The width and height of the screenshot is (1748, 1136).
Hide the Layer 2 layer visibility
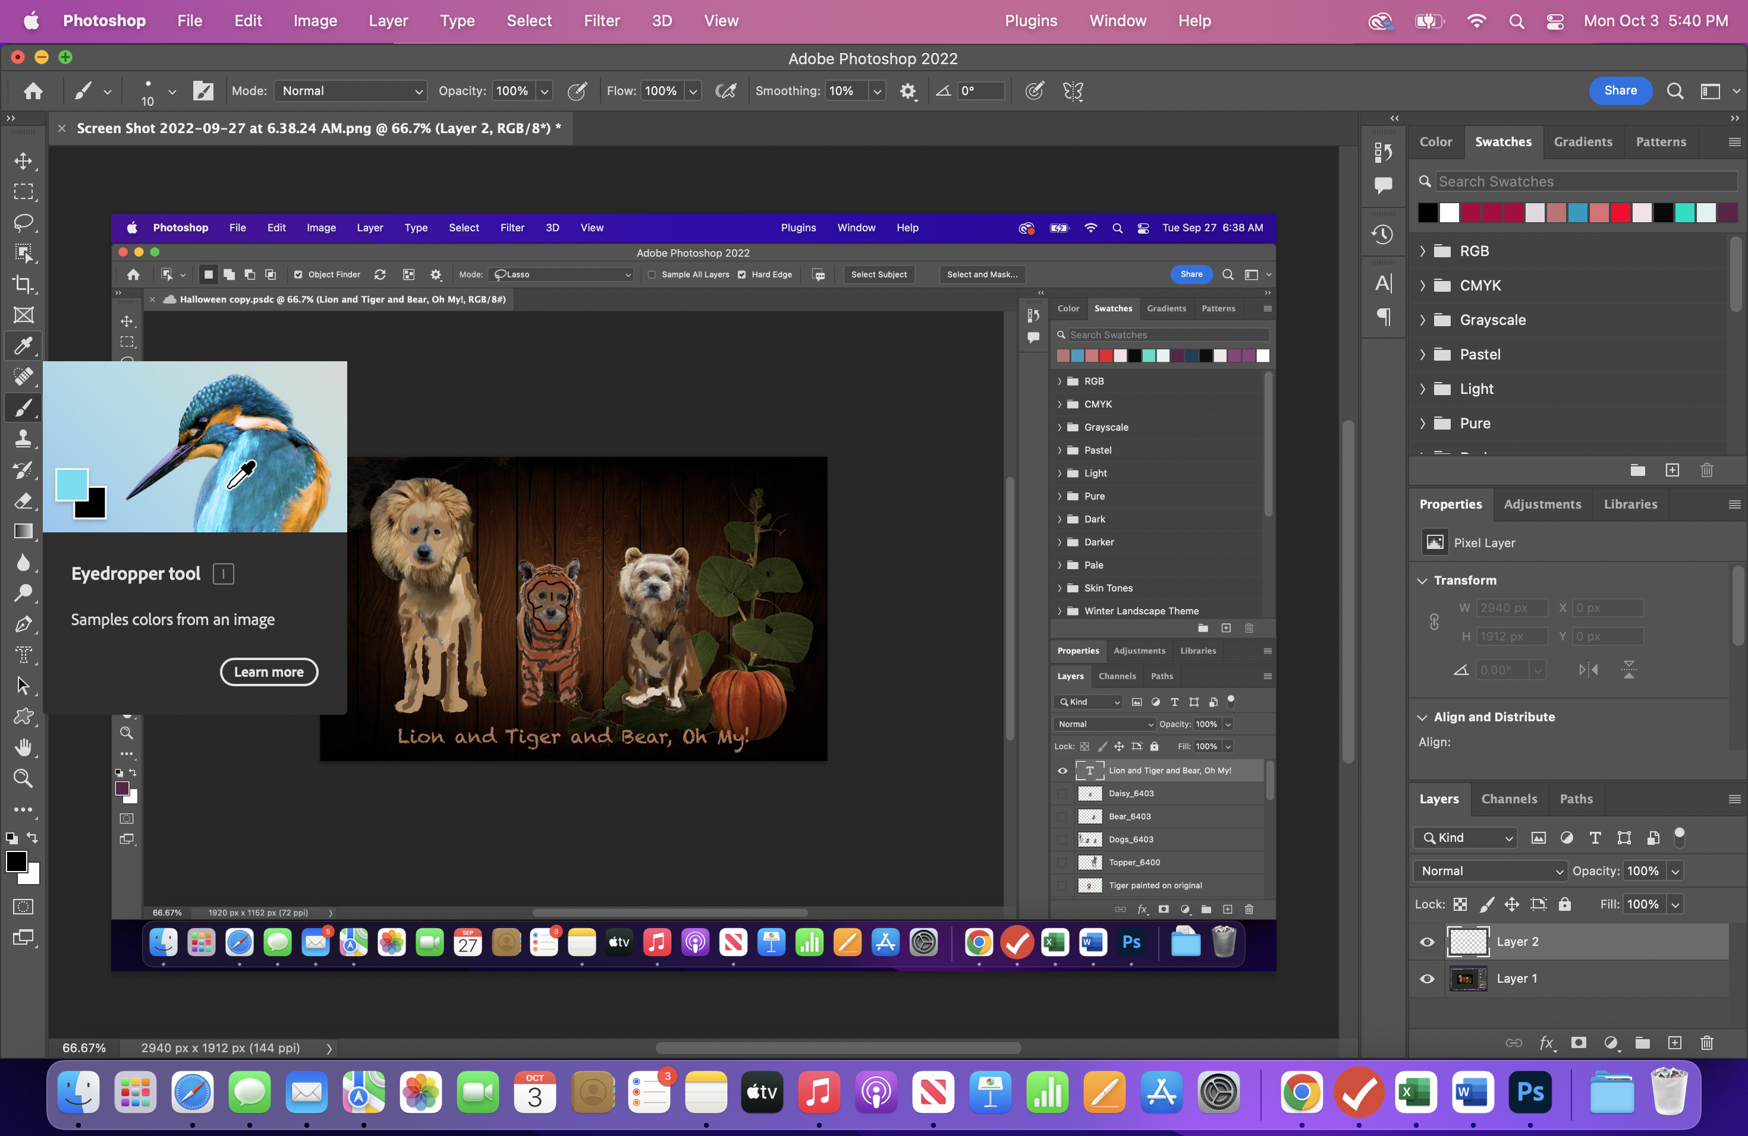coord(1427,942)
